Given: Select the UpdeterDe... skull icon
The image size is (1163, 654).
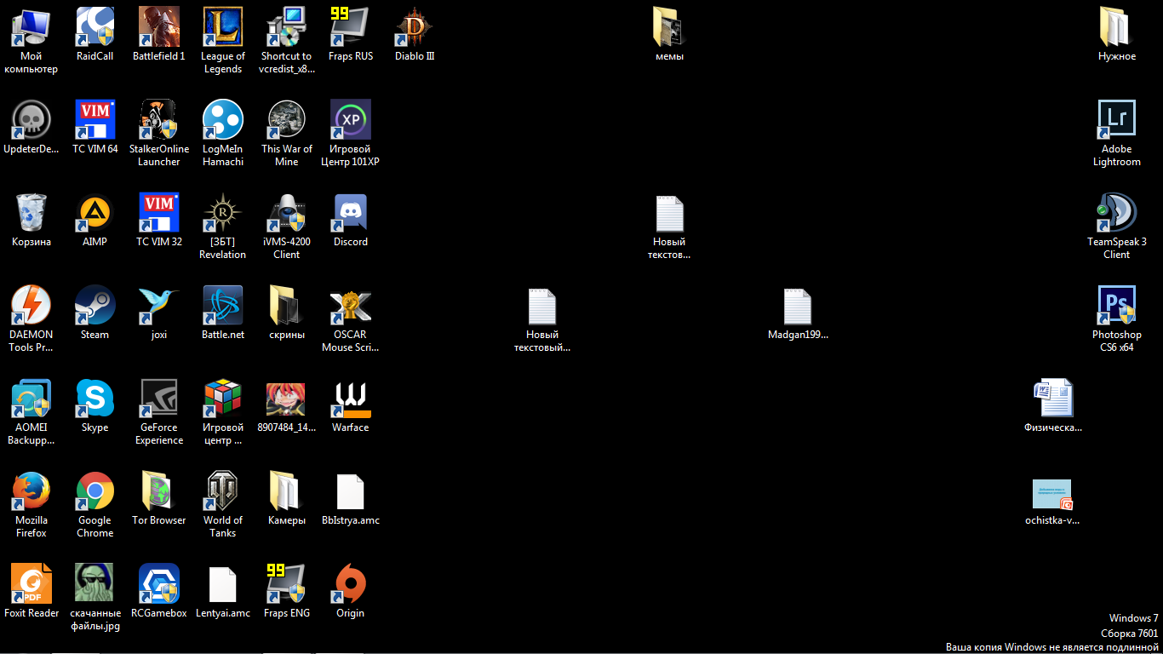Looking at the screenshot, I should pos(32,120).
